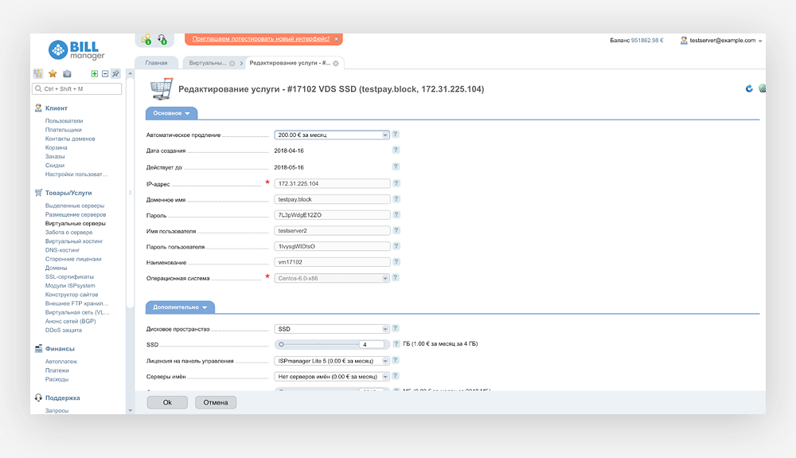
Task: Open Домены in sidebar
Action: pos(56,268)
